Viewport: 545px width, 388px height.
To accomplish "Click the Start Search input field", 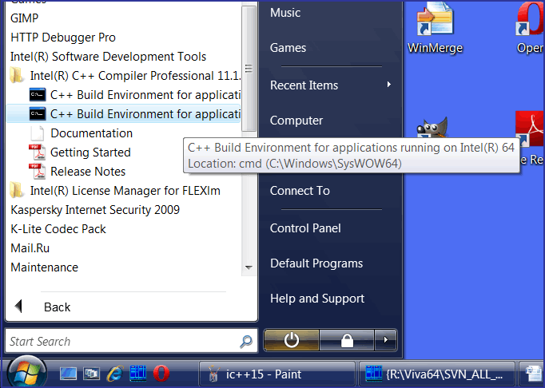I will pos(120,342).
